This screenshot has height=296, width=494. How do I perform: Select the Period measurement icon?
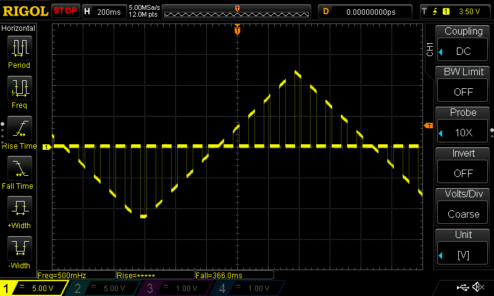[20, 48]
